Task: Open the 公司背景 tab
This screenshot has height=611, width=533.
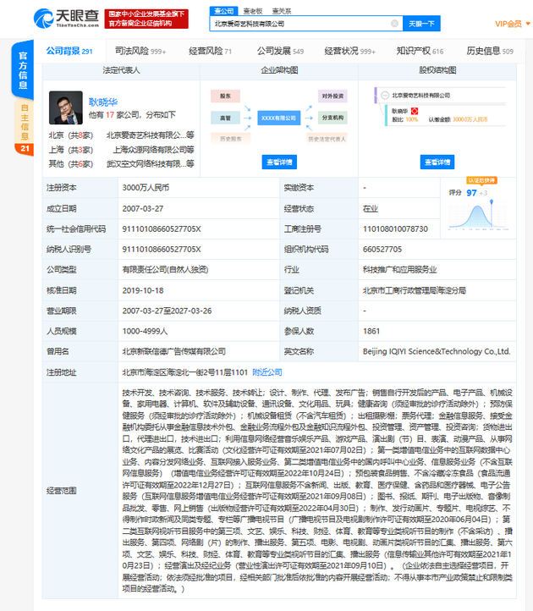Action: tap(69, 51)
